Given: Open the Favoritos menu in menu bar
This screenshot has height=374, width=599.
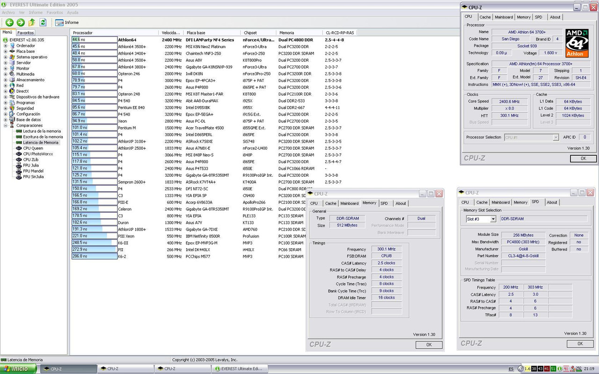Looking at the screenshot, I should click(x=55, y=13).
